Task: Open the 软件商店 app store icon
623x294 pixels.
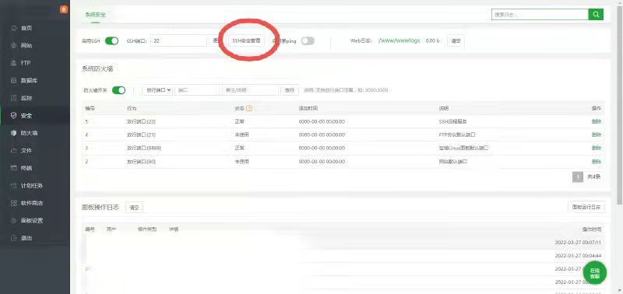Action: tap(14, 203)
